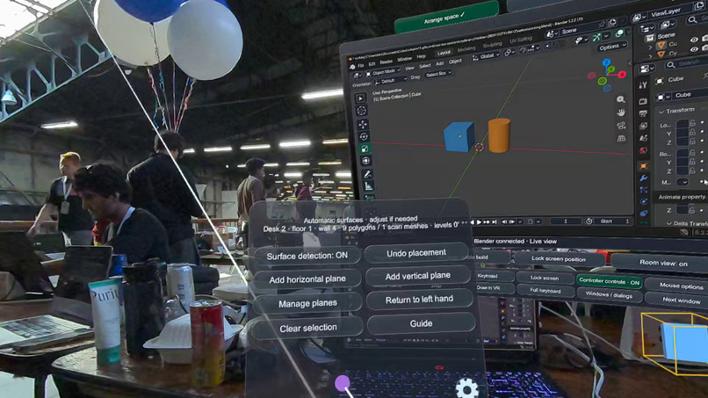Open the Particles properties tab

tap(644, 190)
